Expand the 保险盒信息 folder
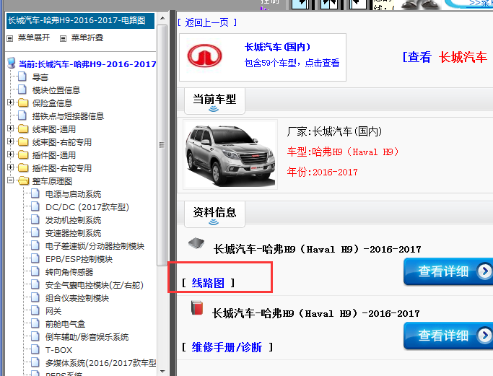The image size is (493, 376). 10,102
